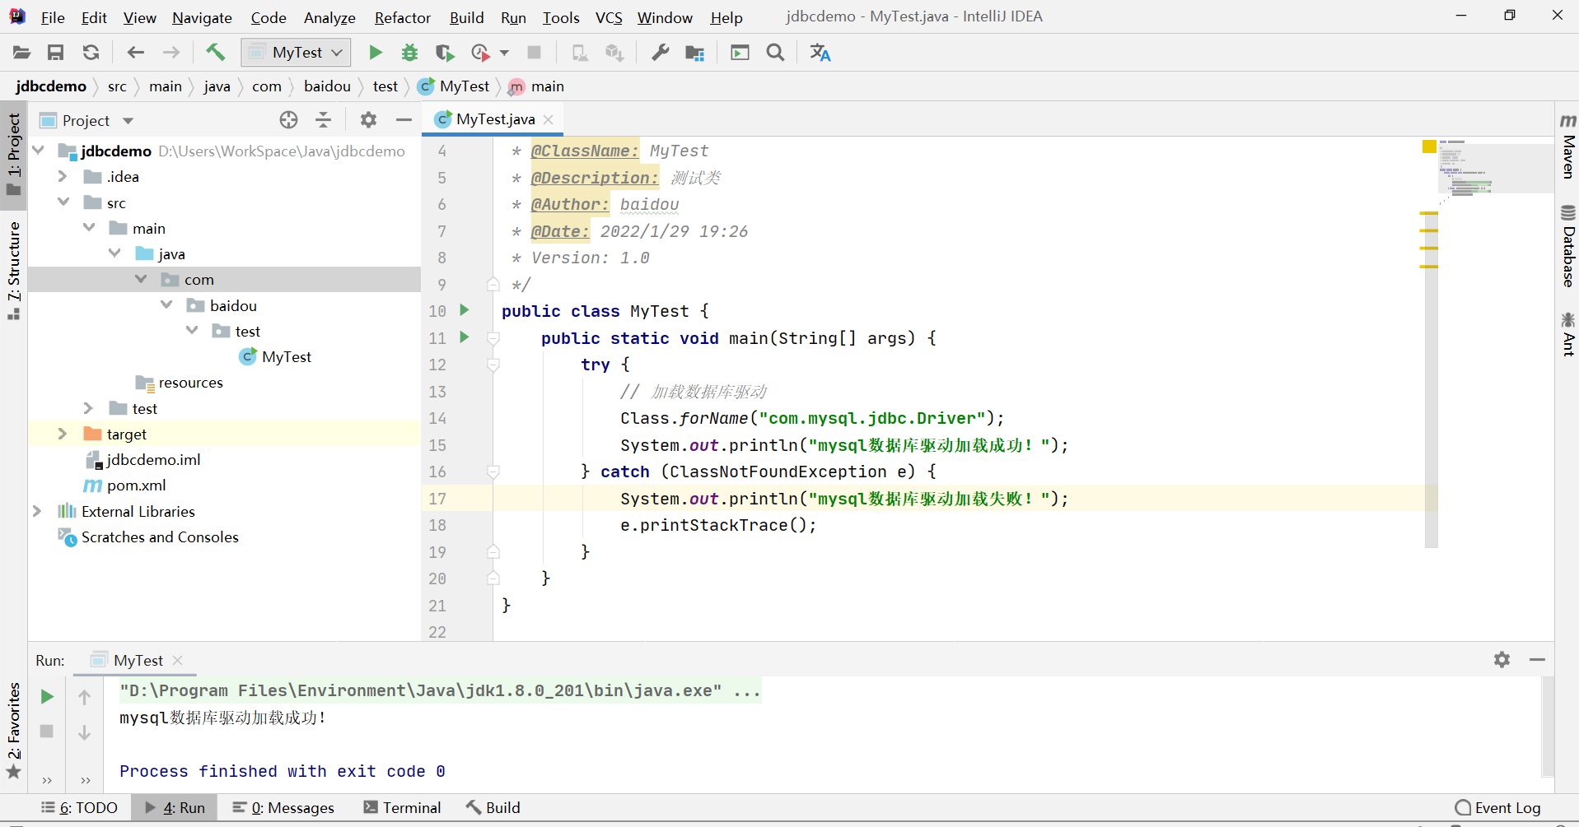This screenshot has height=827, width=1579.
Task: Click the yellow inspection indicator square
Action: (1429, 146)
